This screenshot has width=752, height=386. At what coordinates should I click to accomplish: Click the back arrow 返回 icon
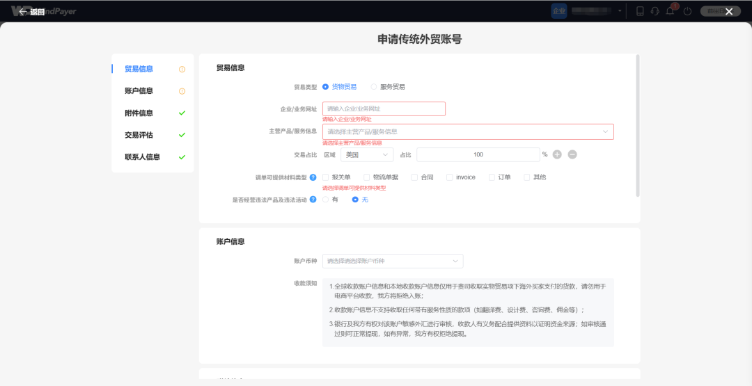[22, 12]
